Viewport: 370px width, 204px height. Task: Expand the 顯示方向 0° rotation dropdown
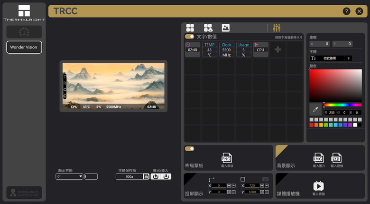pyautogui.click(x=69, y=176)
